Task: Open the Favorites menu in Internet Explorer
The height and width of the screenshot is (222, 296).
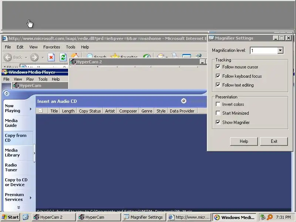Action: pyautogui.click(x=51, y=47)
